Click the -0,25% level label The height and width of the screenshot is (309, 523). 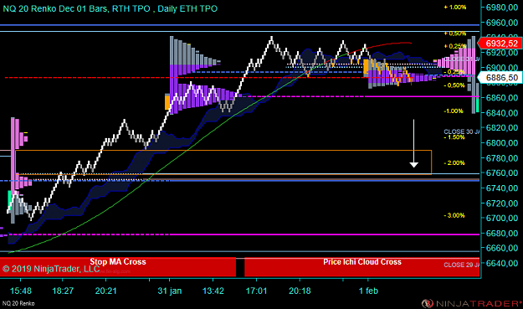tap(454, 72)
